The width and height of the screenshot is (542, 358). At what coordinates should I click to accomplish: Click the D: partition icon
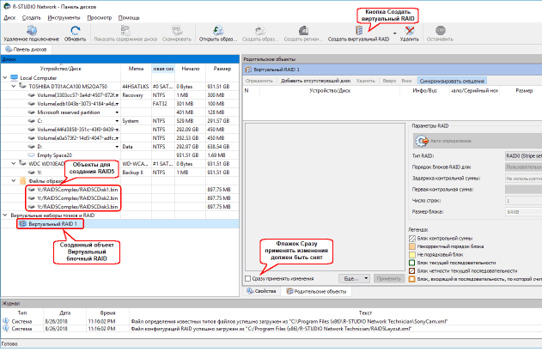tap(32, 147)
